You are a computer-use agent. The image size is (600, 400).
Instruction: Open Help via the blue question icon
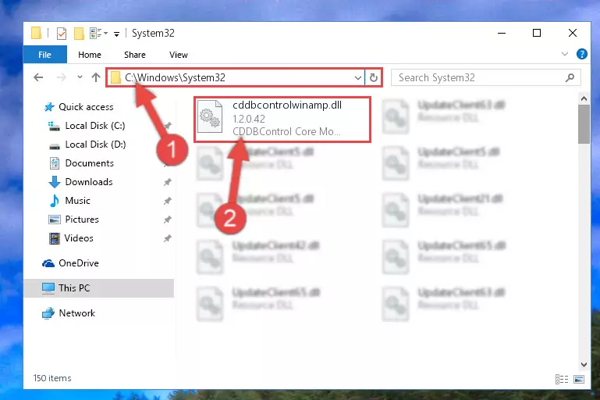[581, 54]
